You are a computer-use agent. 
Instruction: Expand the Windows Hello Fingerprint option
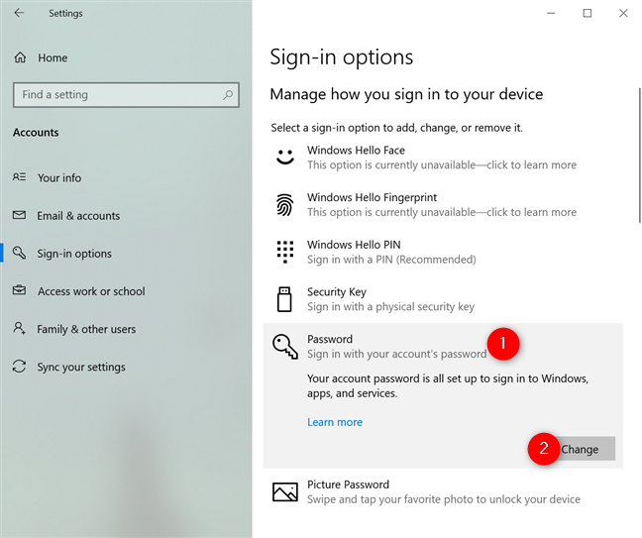tap(443, 205)
